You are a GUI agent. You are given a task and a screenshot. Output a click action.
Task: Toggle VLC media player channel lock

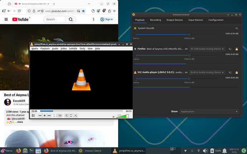[236, 73]
